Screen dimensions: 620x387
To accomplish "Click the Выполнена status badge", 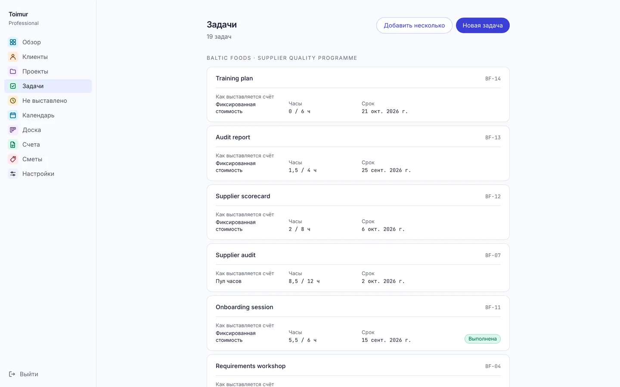I will pos(483,339).
